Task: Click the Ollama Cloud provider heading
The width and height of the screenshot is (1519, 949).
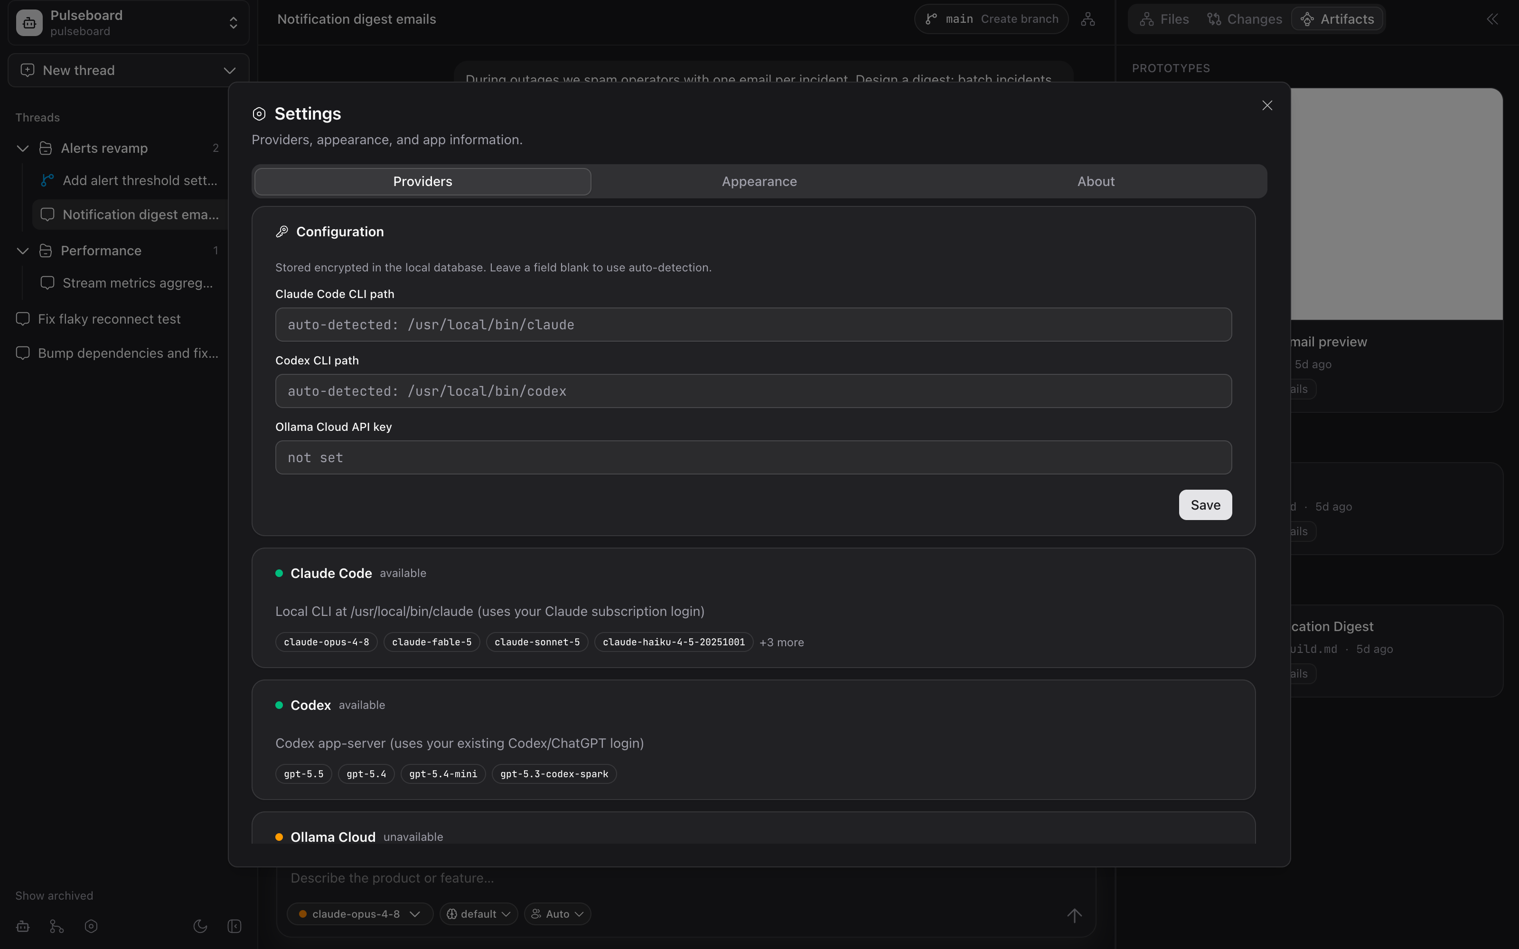Action: [333, 837]
